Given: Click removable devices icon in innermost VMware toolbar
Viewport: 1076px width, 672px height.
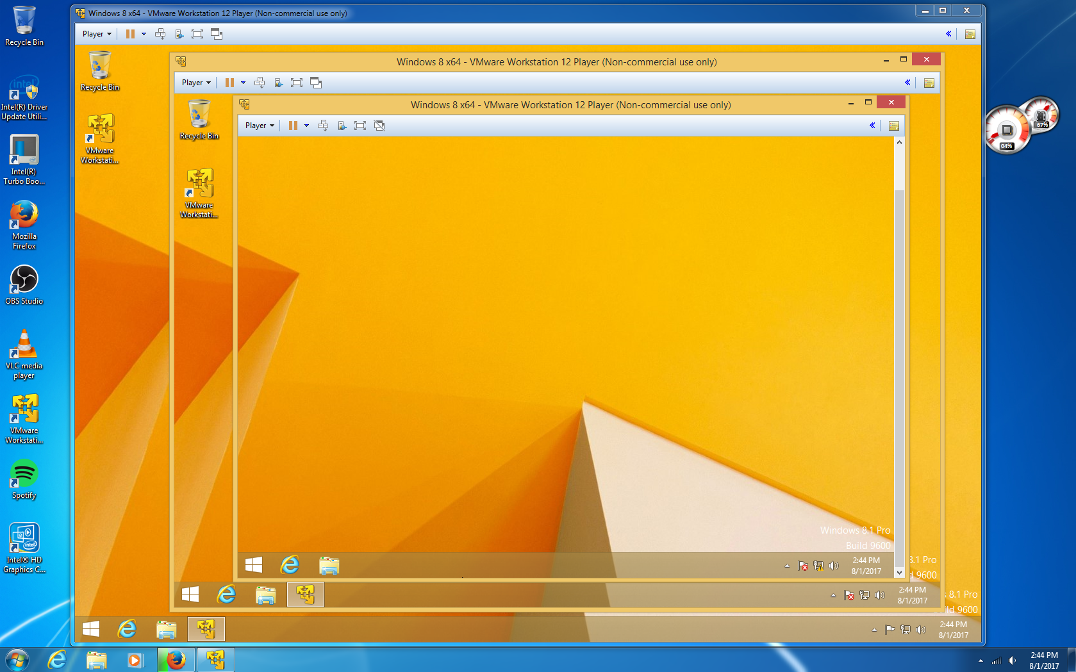Looking at the screenshot, I should [342, 126].
